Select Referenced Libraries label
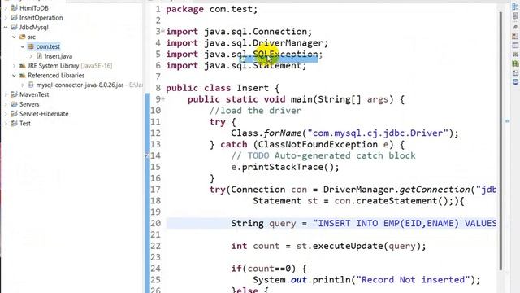Viewport: 520px width, 293px height. (56, 76)
